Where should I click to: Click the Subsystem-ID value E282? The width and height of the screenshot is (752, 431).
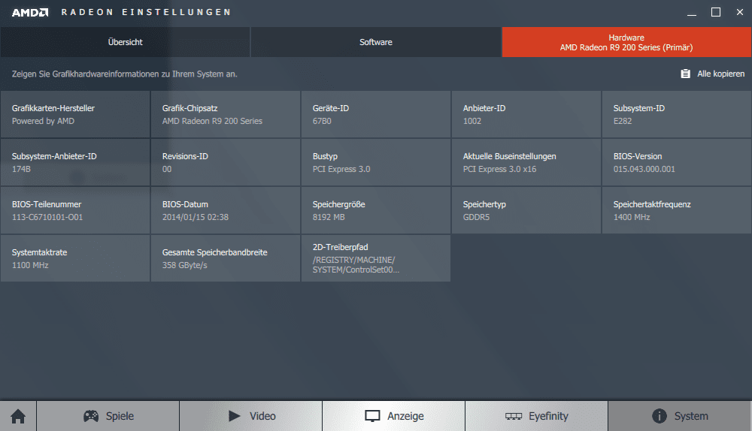pyautogui.click(x=623, y=121)
